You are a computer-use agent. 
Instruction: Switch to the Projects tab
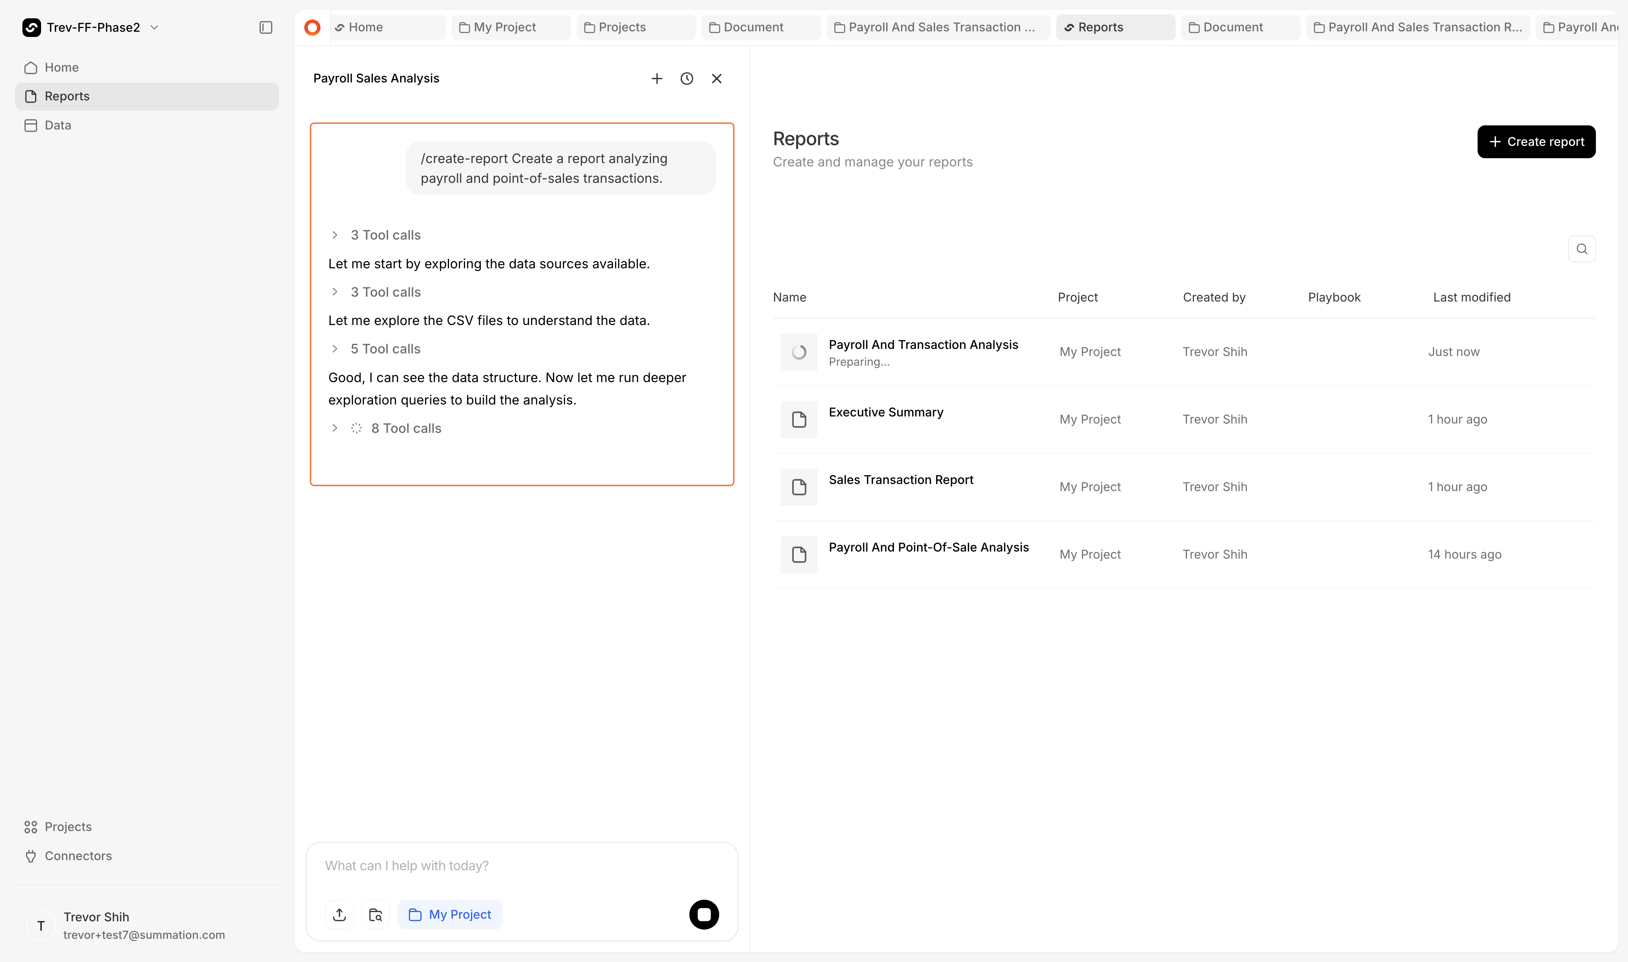tap(636, 27)
